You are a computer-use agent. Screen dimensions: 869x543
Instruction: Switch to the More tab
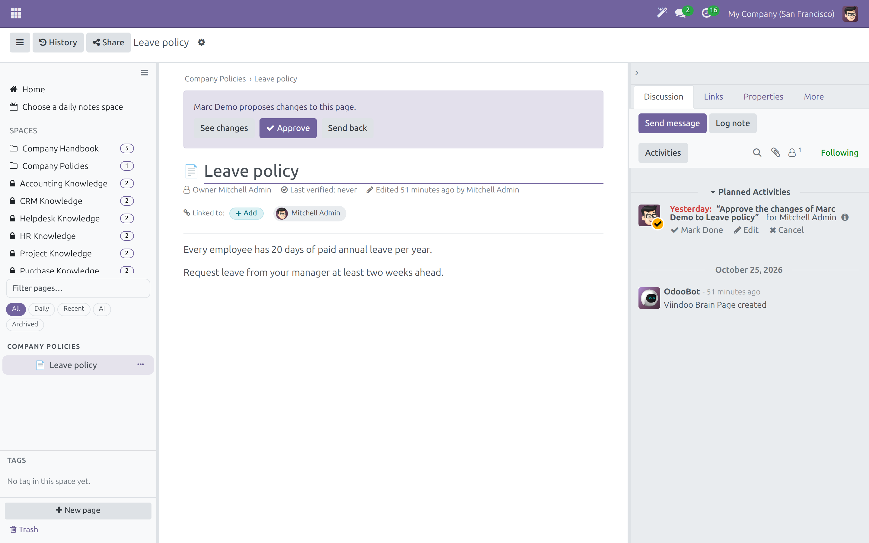coord(814,97)
